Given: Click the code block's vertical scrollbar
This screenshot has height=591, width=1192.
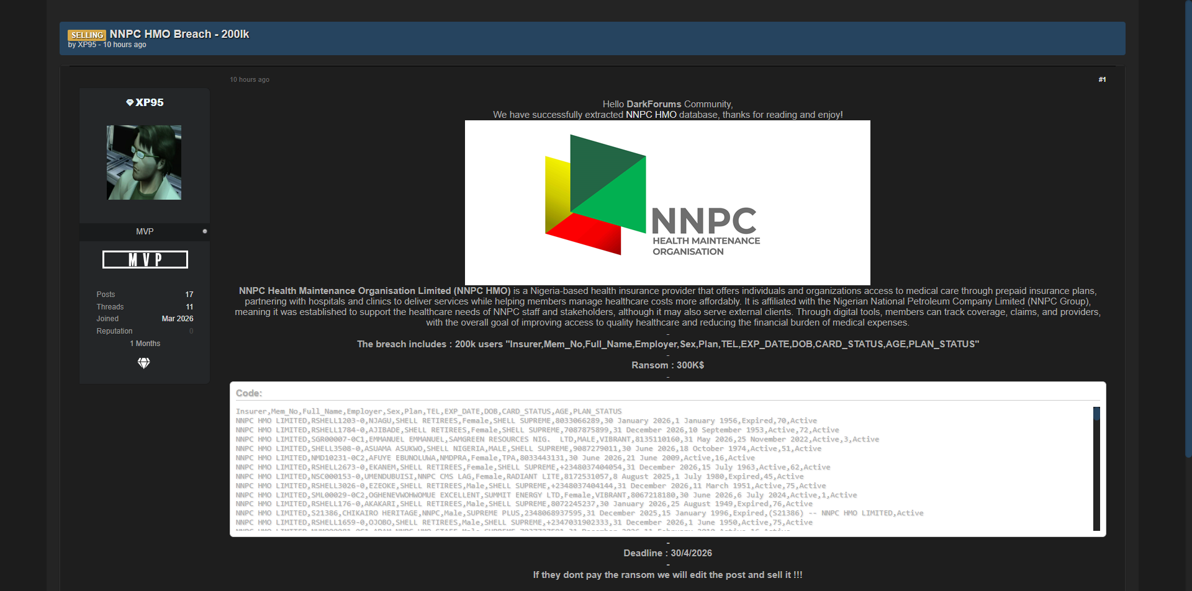Looking at the screenshot, I should coord(1096,469).
